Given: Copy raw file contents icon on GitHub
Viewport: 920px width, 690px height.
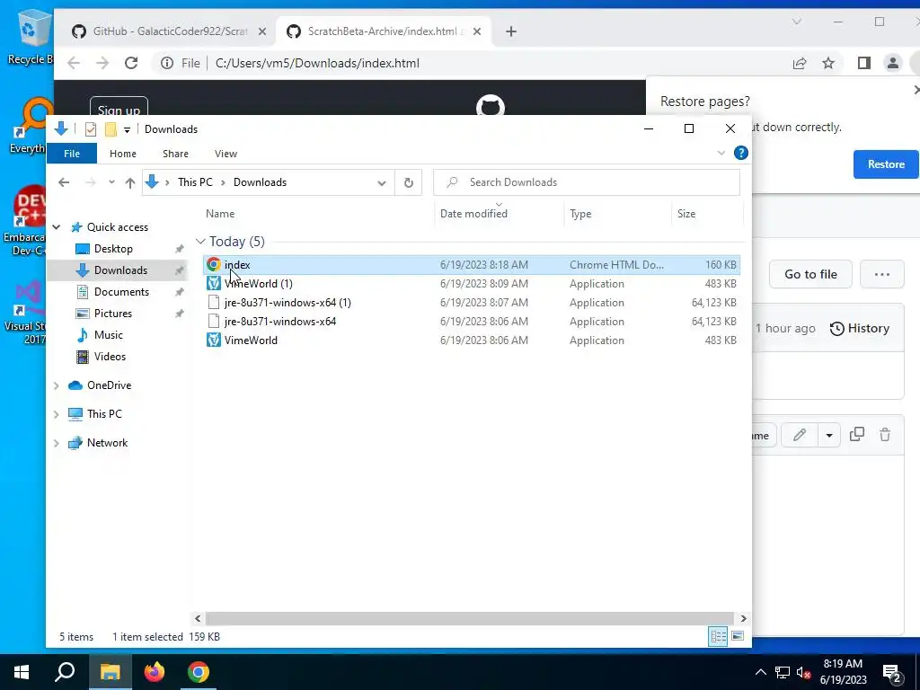Looking at the screenshot, I should pos(856,434).
